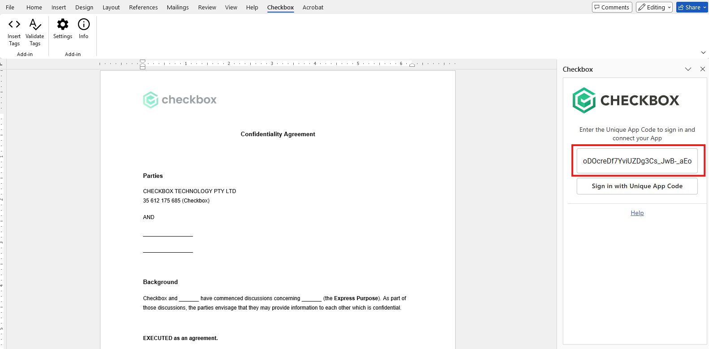The height and width of the screenshot is (349, 709).
Task: Open the Comments pane button
Action: point(612,7)
